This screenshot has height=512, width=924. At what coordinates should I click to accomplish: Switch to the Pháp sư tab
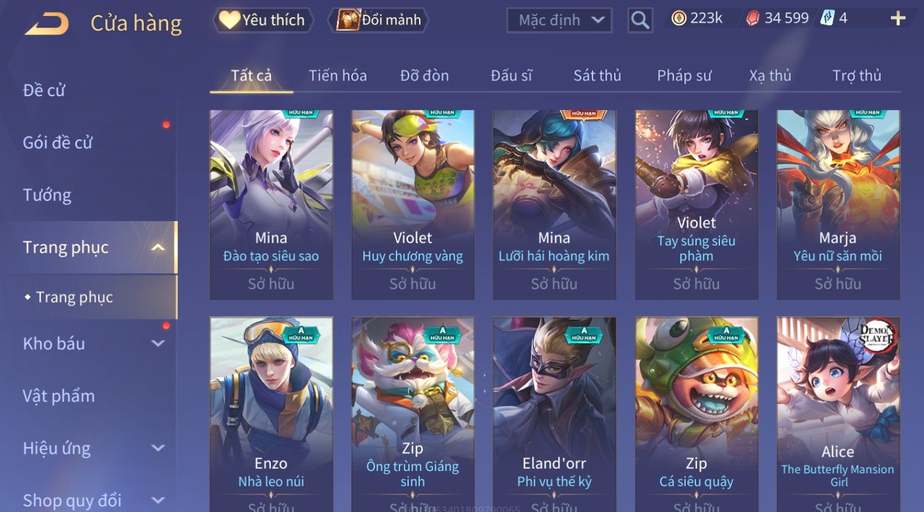(684, 75)
